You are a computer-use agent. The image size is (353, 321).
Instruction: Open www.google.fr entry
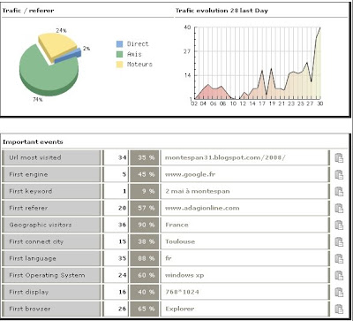(x=190, y=174)
